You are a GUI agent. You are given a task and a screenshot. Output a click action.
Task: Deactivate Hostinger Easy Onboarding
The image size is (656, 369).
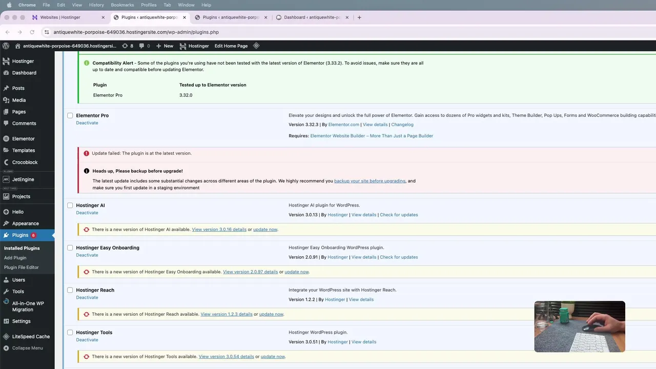[87, 255]
